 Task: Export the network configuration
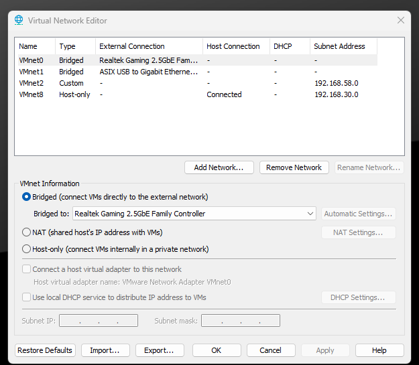[160, 350]
